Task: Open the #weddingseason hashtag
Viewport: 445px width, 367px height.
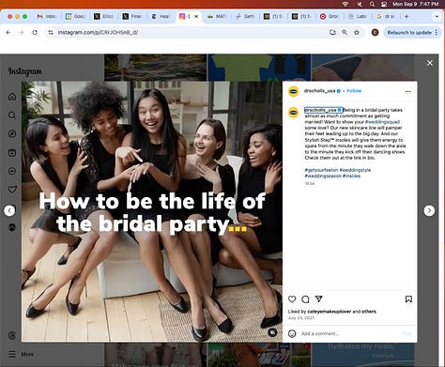Action: (x=323, y=176)
